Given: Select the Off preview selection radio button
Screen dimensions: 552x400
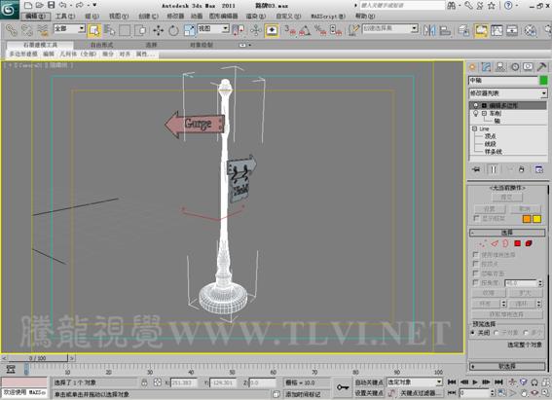Looking at the screenshot, I should [473, 333].
